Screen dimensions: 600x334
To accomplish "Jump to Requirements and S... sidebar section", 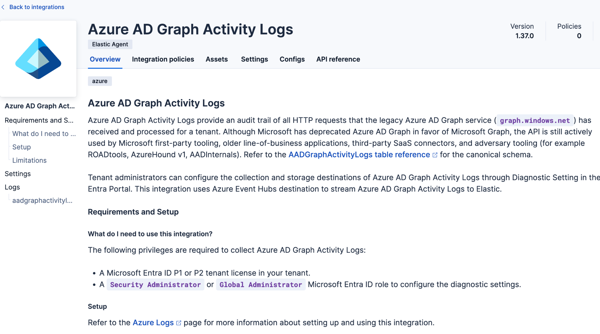I will click(39, 120).
